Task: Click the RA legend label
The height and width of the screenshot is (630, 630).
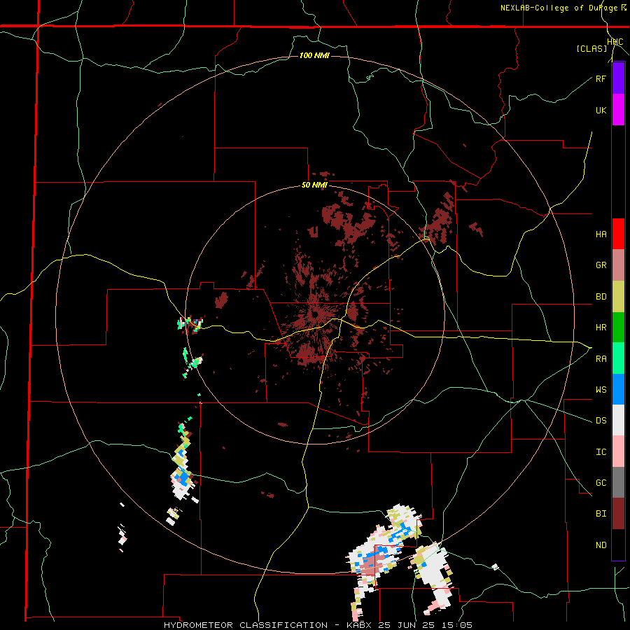Action: 601,358
